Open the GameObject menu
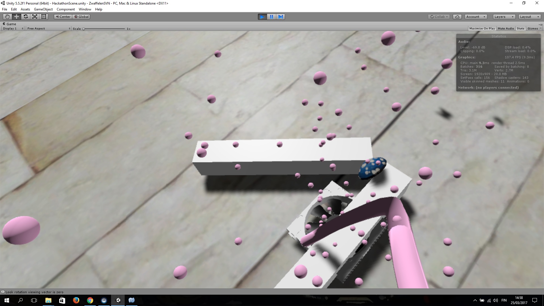 click(43, 9)
